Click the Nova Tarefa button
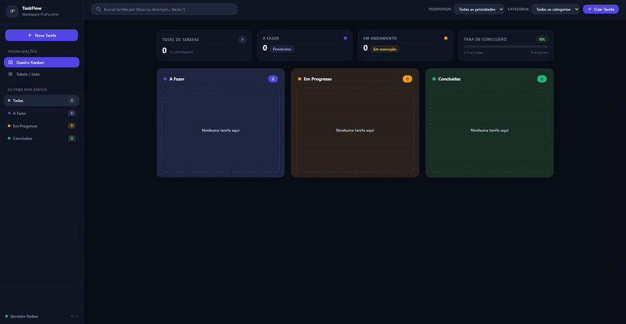 pos(42,35)
